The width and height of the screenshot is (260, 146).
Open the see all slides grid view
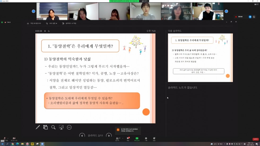(45, 127)
